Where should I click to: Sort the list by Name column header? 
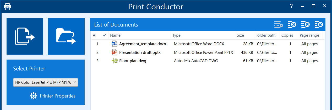[x=115, y=35]
